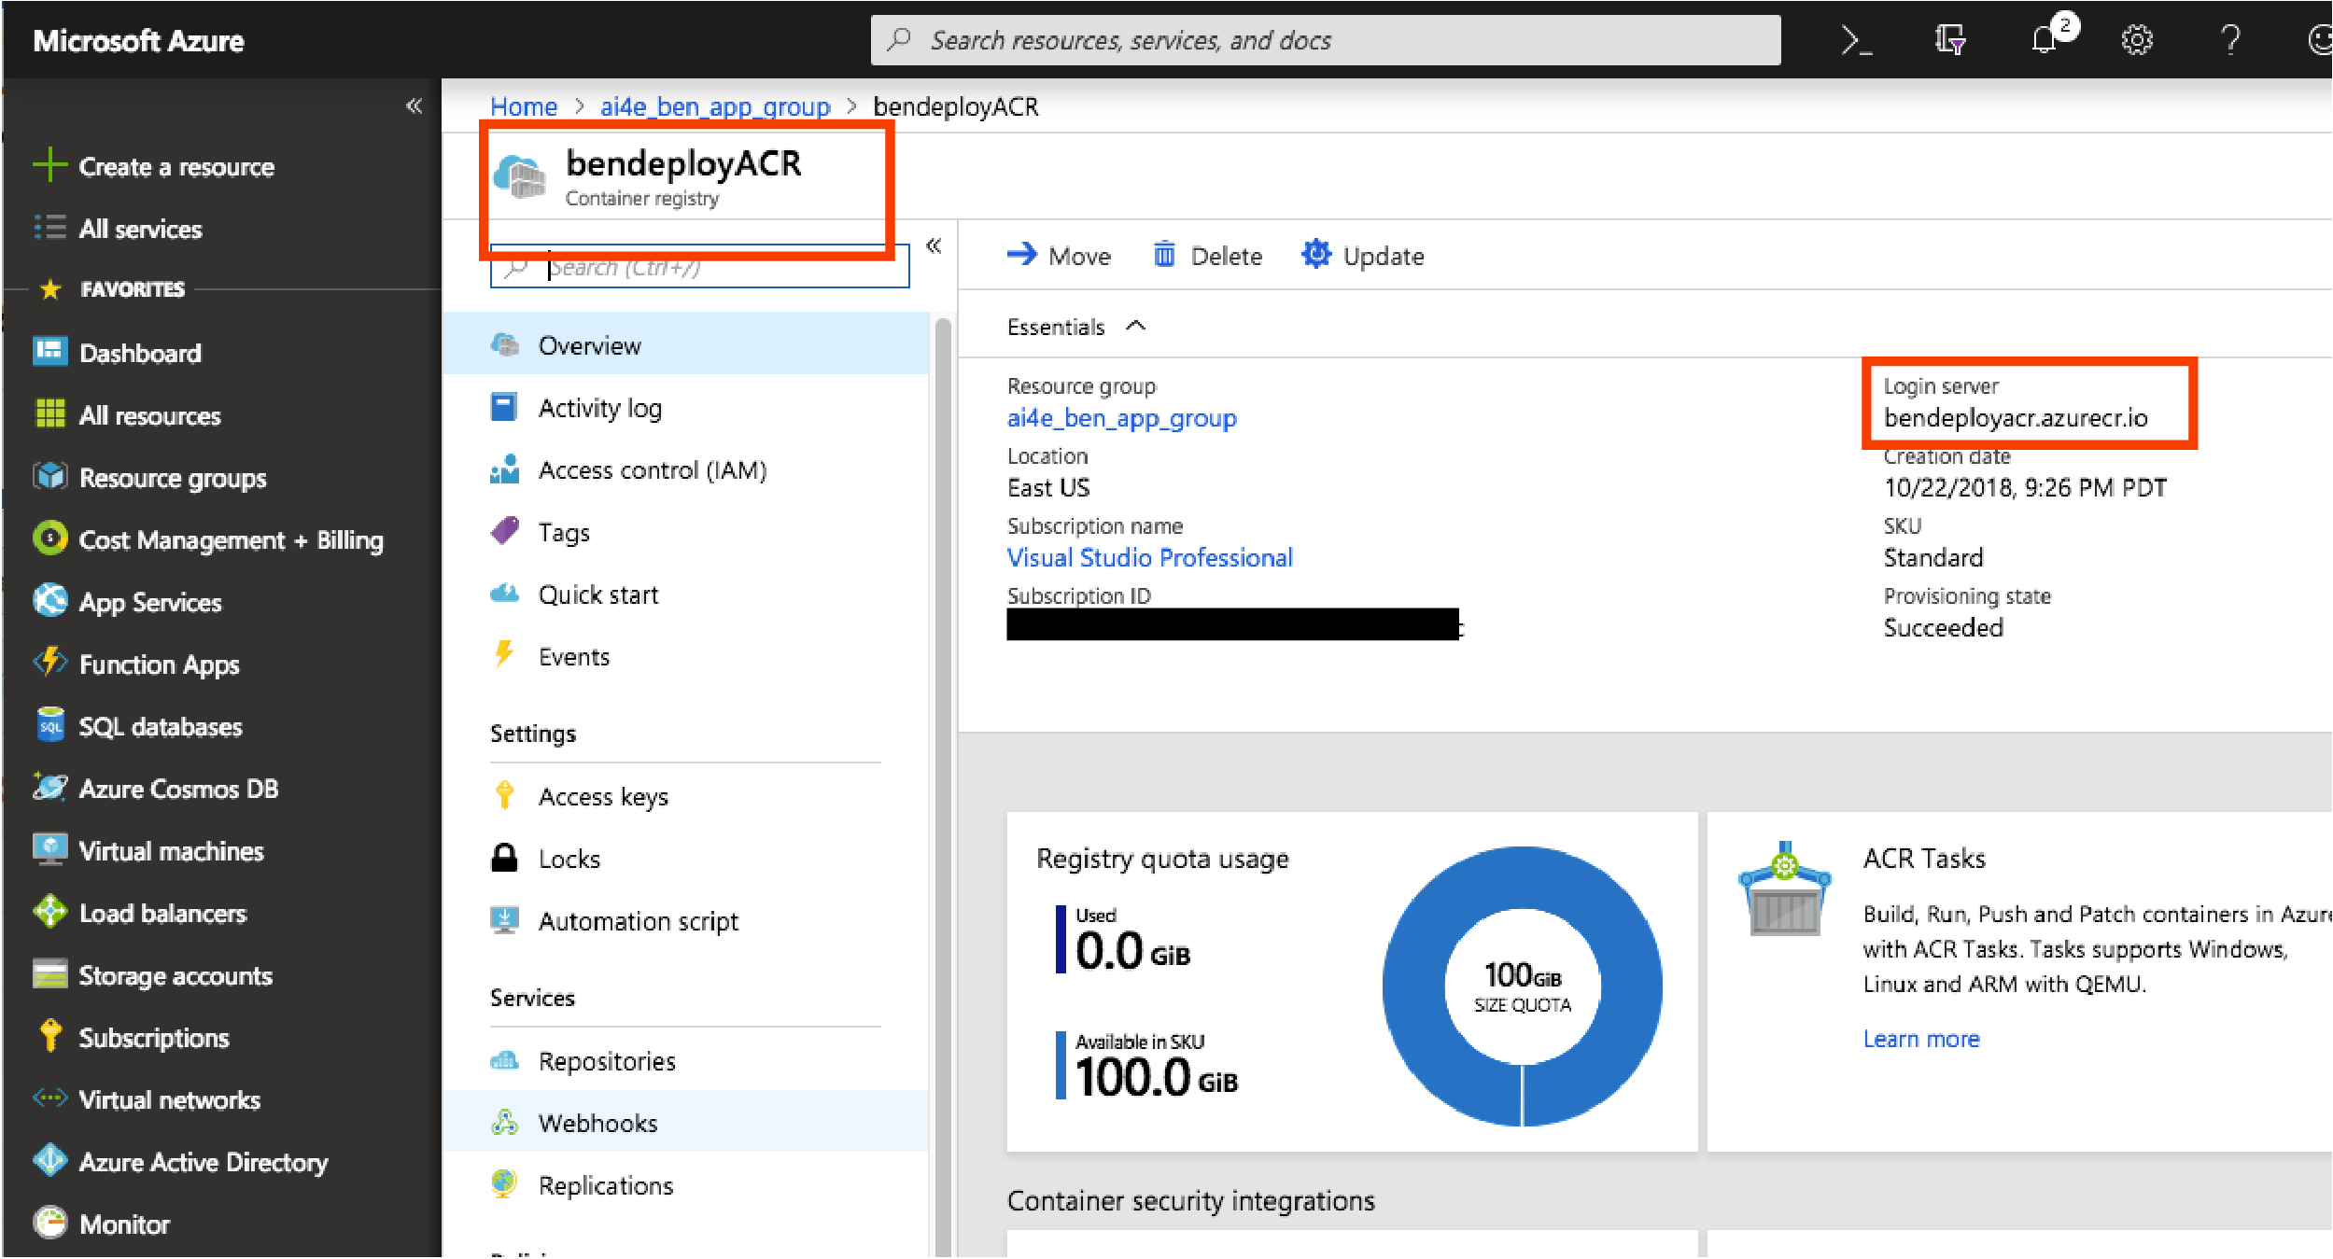
Task: Open the help question mark
Action: tap(2230, 40)
